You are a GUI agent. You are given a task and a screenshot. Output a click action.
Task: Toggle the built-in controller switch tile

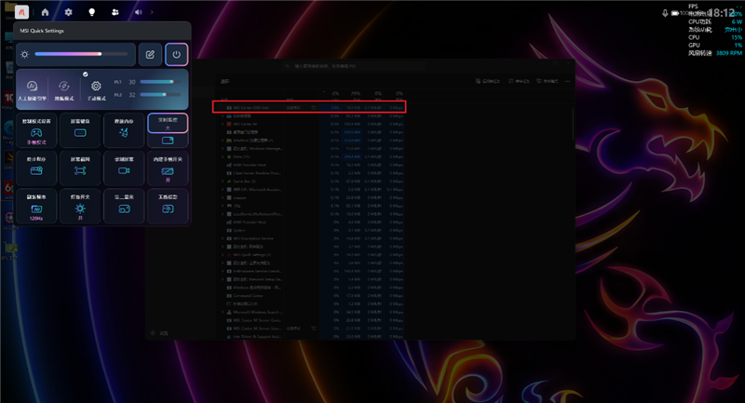tap(168, 168)
